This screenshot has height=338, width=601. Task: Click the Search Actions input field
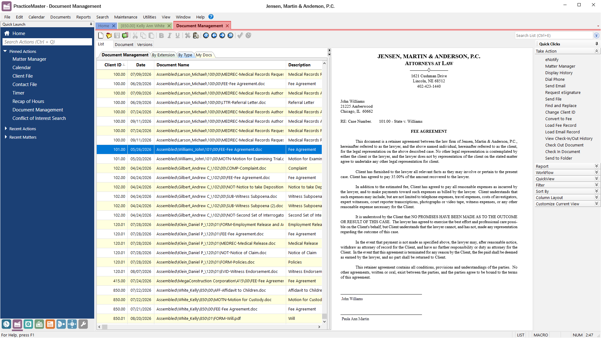pos(47,42)
